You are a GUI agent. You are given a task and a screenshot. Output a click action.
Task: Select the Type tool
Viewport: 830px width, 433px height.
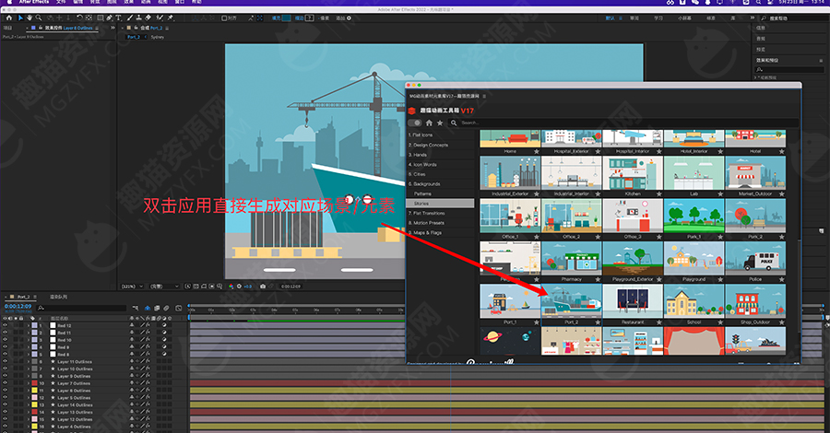(x=118, y=18)
